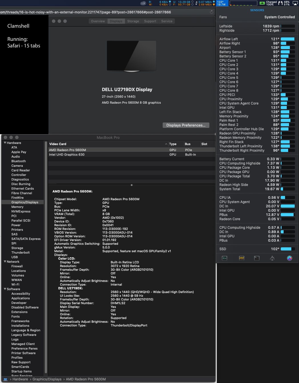Open the iStat Menus app icon
The width and height of the screenshot is (299, 383).
coord(290,258)
